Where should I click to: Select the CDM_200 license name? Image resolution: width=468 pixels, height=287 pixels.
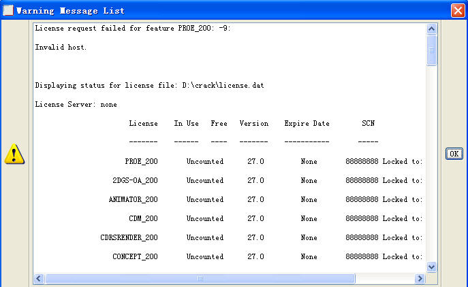pos(143,219)
